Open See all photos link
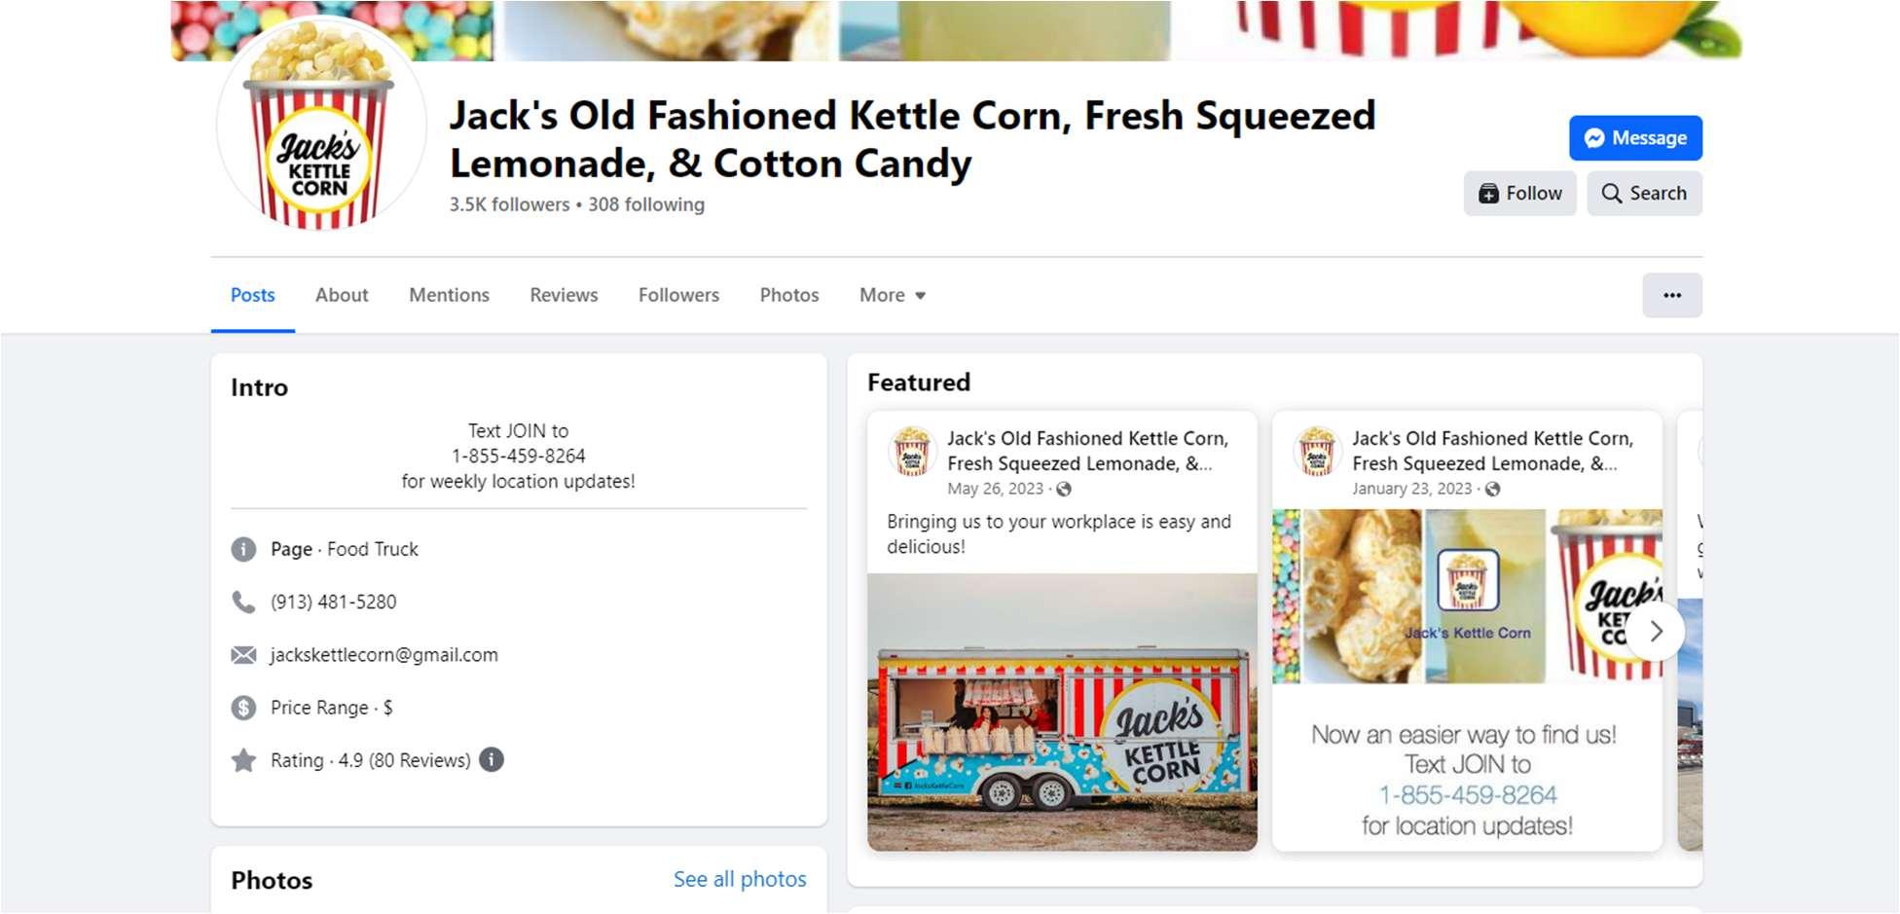1900x914 pixels. pyautogui.click(x=740, y=879)
